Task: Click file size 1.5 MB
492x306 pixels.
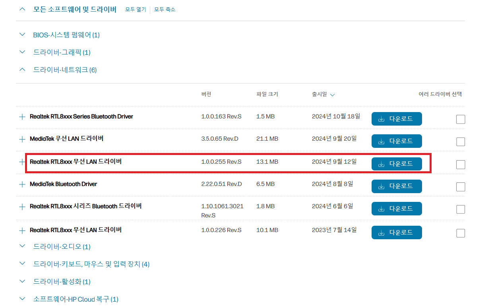Action: 265,116
